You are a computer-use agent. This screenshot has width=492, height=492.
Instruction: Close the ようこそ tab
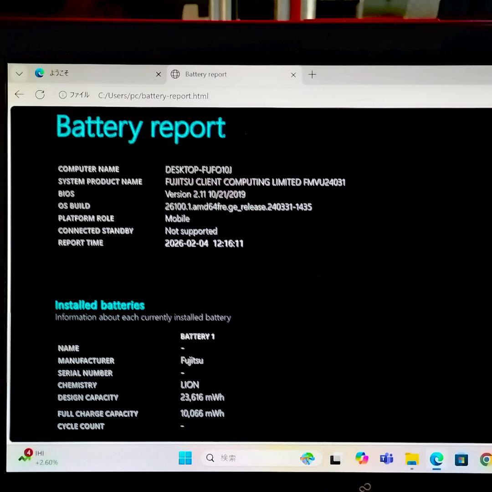point(158,73)
